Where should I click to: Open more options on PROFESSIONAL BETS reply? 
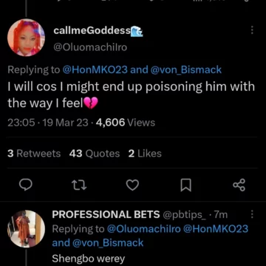pyautogui.click(x=252, y=214)
